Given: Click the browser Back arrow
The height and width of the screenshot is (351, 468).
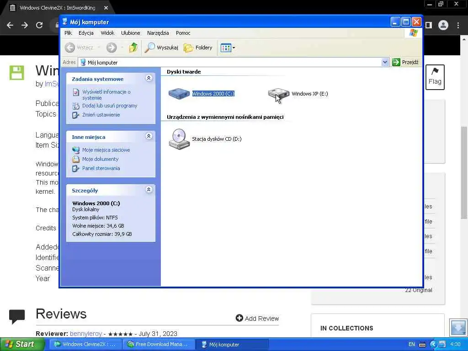Looking at the screenshot, I should pyautogui.click(x=10, y=25).
